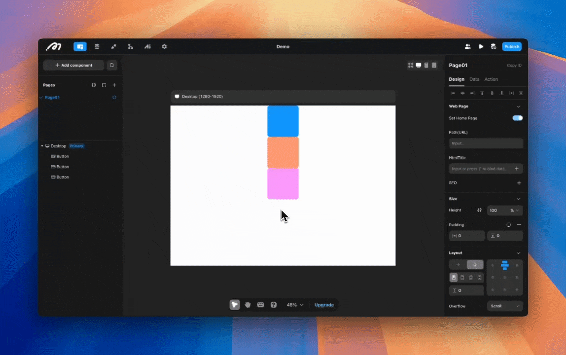Open the 48% zoom level dropdown
Screen dimensions: 566x355
click(x=295, y=305)
